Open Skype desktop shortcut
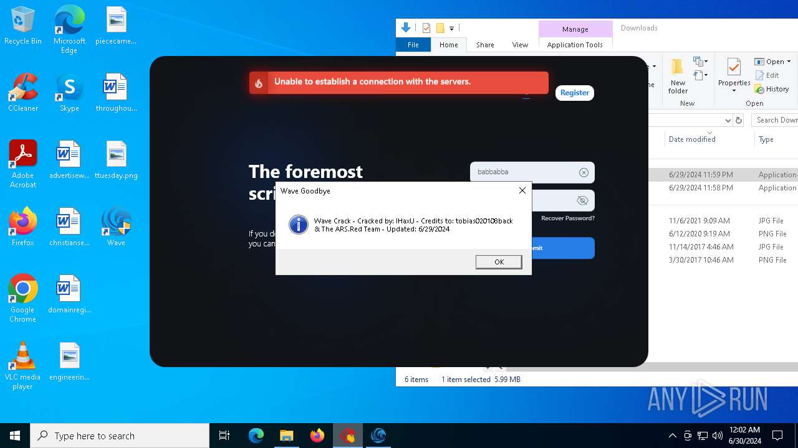Image resolution: width=798 pixels, height=448 pixels. pos(69,93)
